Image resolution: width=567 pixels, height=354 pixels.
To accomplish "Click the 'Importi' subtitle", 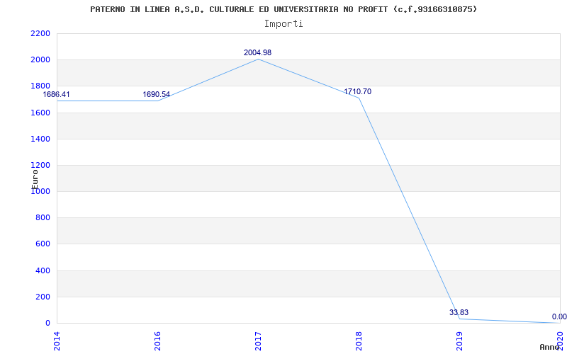I will tap(283, 24).
